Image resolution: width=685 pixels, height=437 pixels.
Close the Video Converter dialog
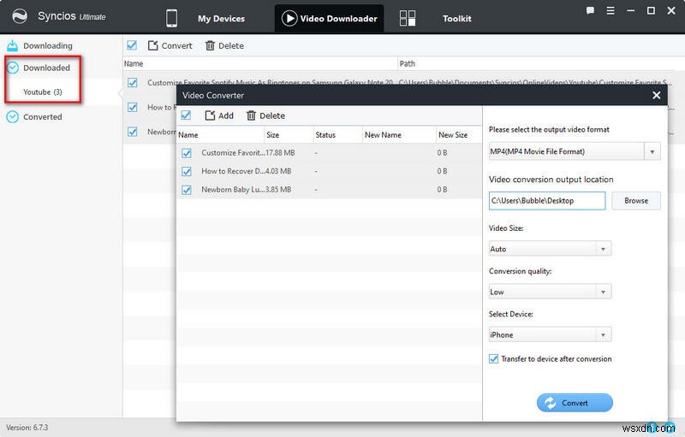(x=656, y=95)
